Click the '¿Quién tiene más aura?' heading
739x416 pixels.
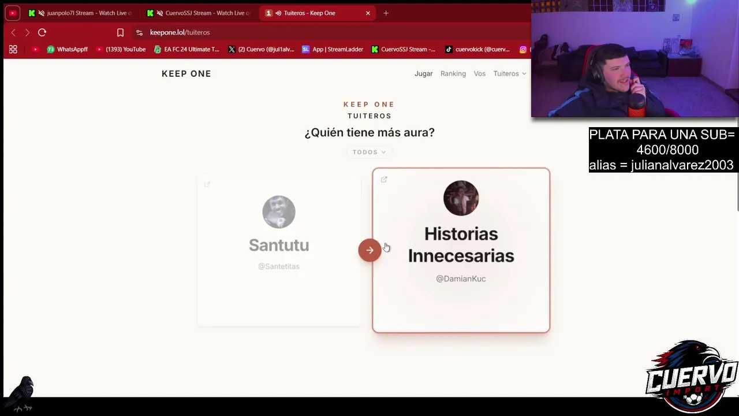coord(369,132)
